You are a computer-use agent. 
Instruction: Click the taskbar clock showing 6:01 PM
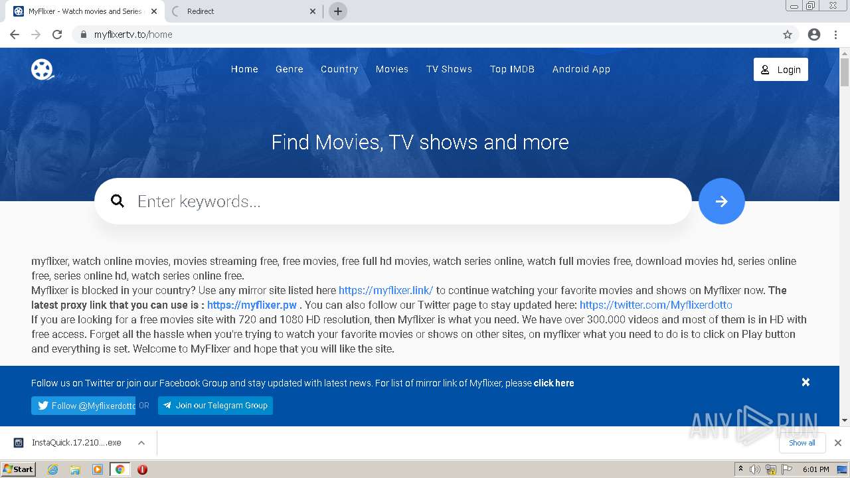(815, 469)
